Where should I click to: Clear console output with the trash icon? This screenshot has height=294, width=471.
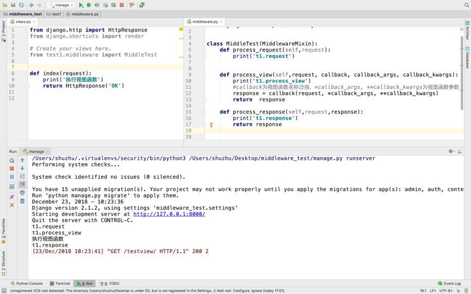(x=22, y=201)
